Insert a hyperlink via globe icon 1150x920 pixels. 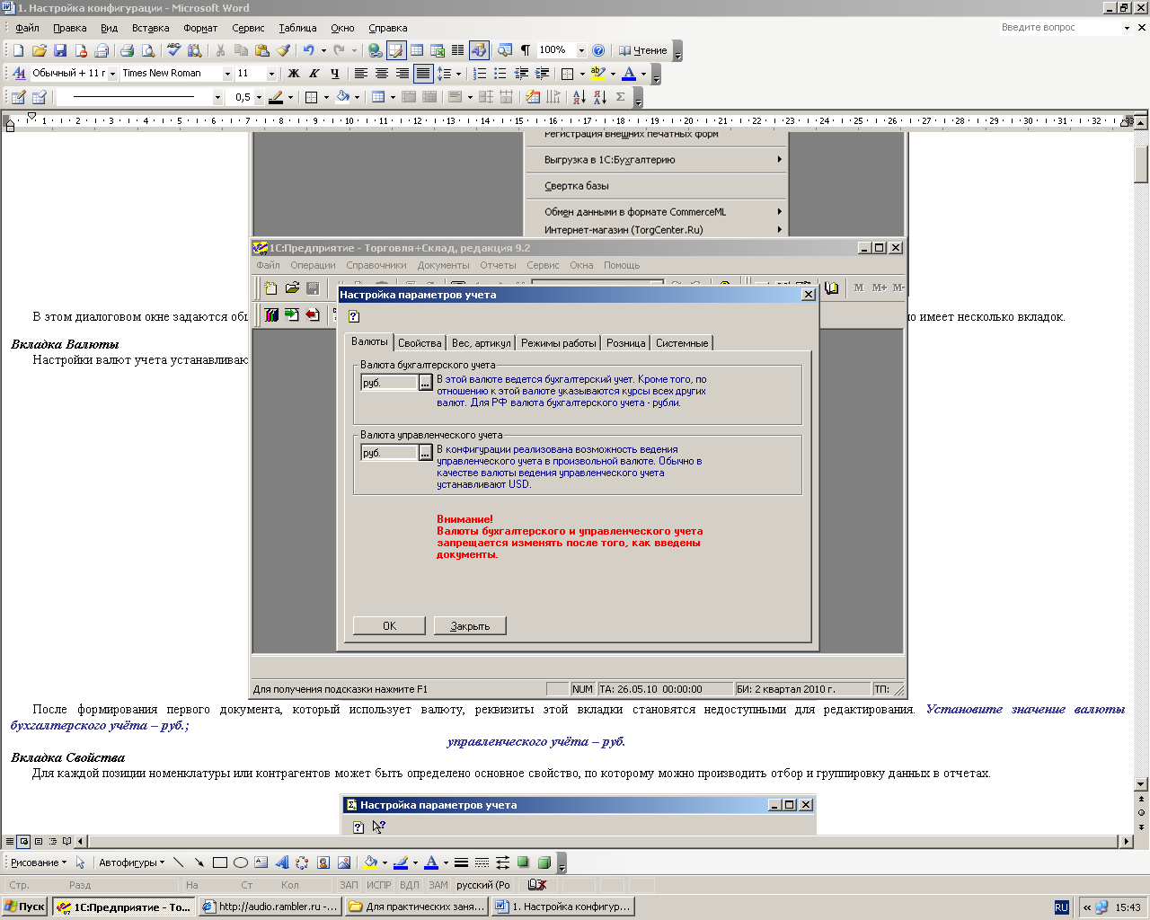click(376, 50)
